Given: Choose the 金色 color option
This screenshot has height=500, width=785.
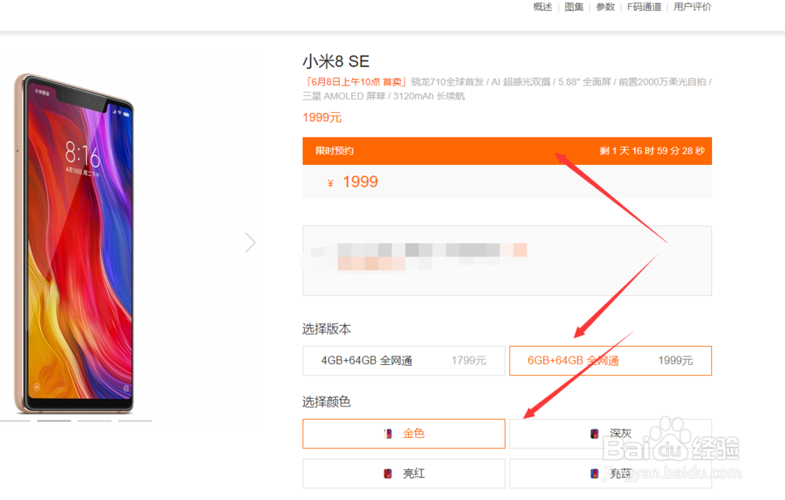Looking at the screenshot, I should point(403,433).
